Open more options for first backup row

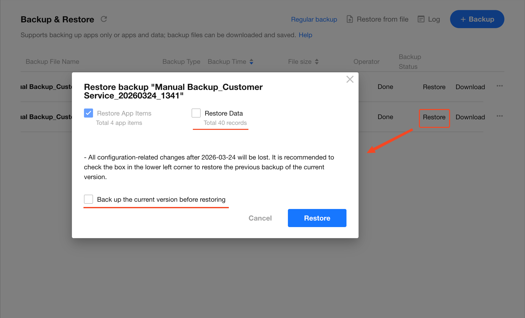(500, 86)
